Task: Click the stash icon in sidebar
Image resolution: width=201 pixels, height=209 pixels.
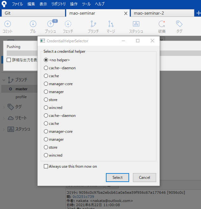Action: (x=11, y=129)
